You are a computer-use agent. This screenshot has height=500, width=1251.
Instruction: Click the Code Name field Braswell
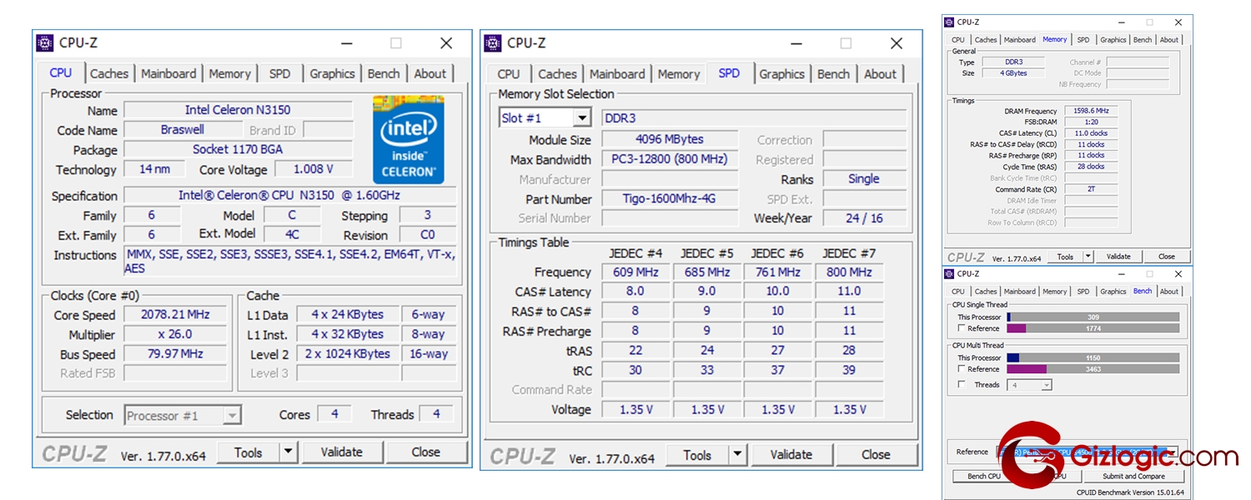[183, 130]
